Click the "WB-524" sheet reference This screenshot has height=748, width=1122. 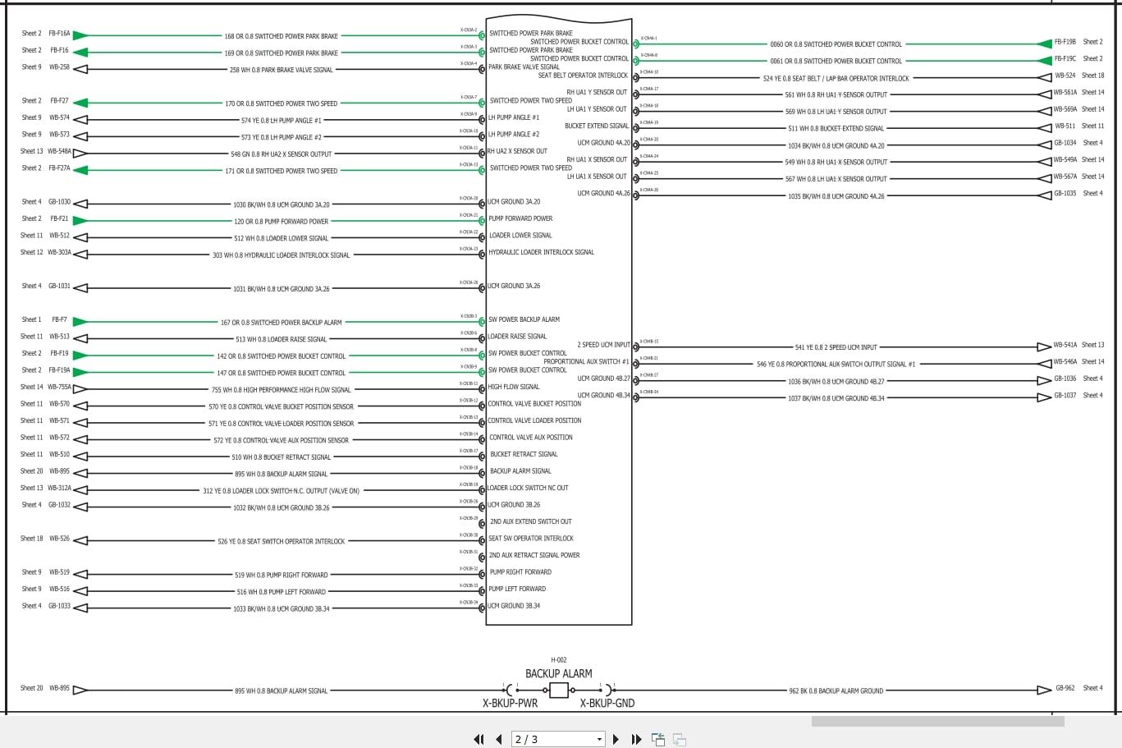[1065, 76]
